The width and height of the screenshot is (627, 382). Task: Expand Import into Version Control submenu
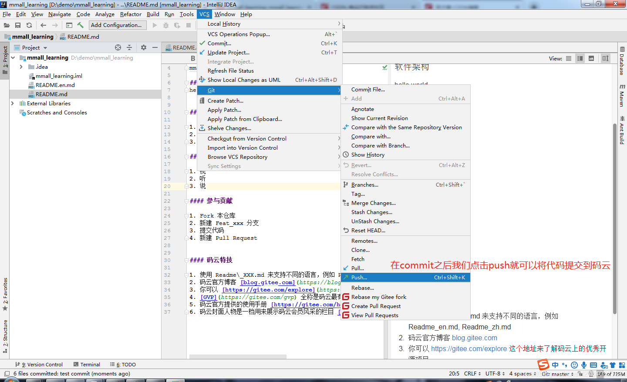click(x=269, y=148)
